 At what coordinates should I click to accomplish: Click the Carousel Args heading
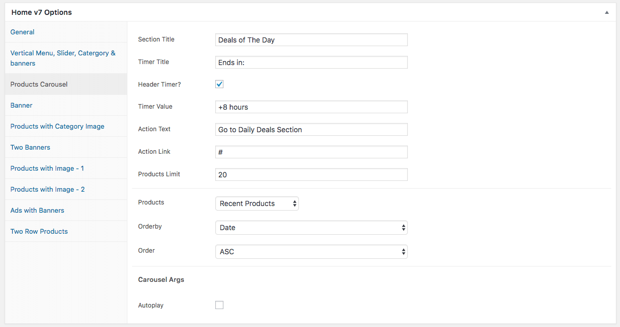(161, 280)
